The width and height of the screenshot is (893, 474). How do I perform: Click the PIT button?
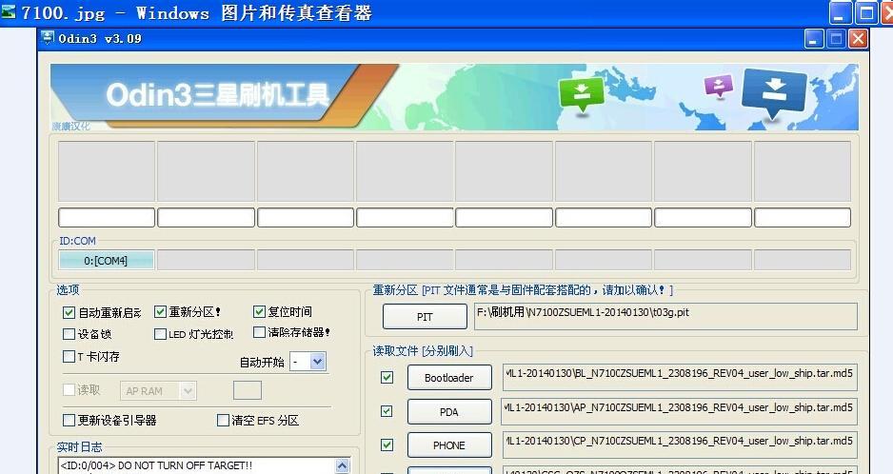[x=425, y=317]
